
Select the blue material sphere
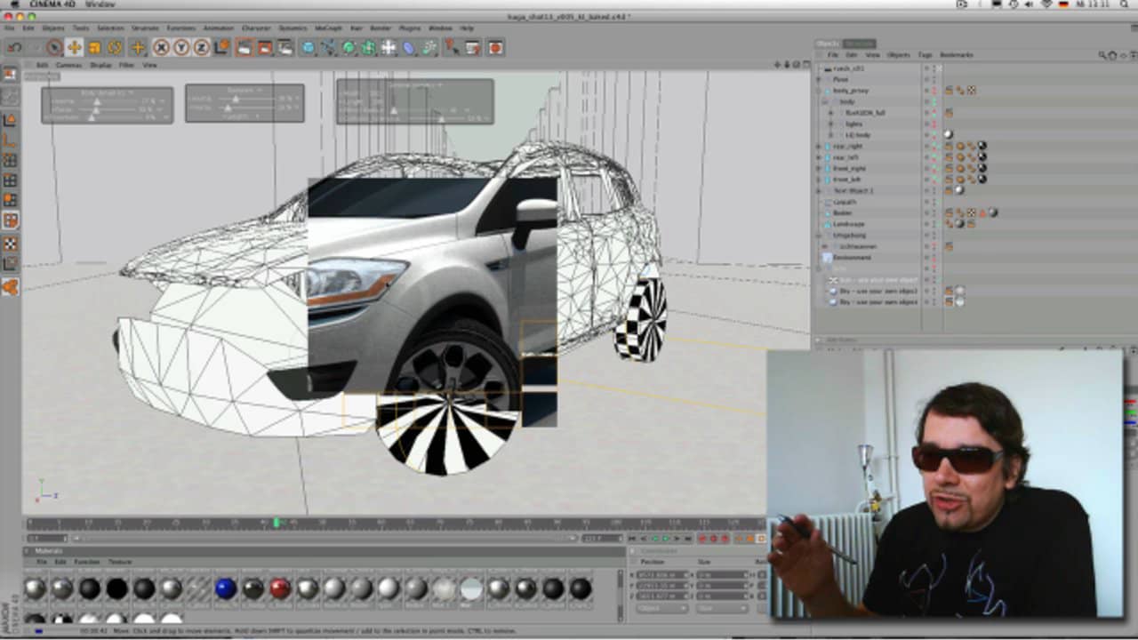pos(226,588)
